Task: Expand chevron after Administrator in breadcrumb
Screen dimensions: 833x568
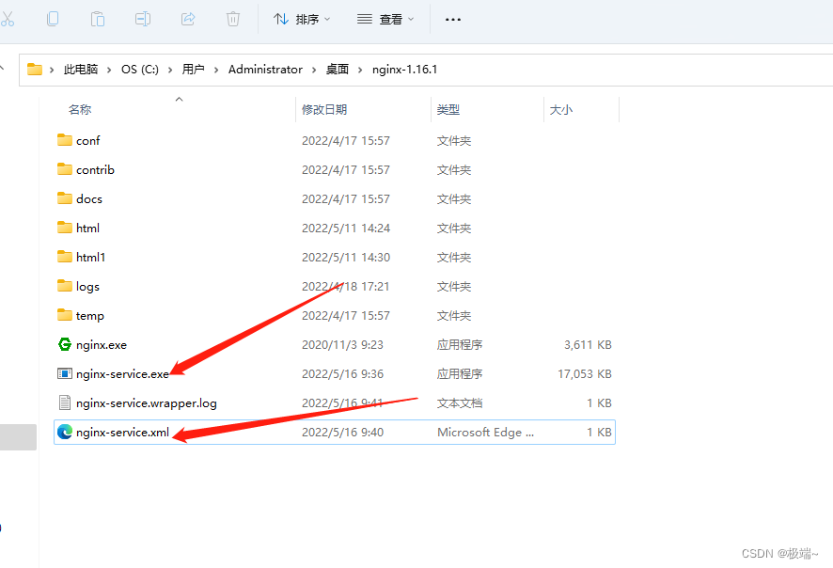Action: (314, 71)
